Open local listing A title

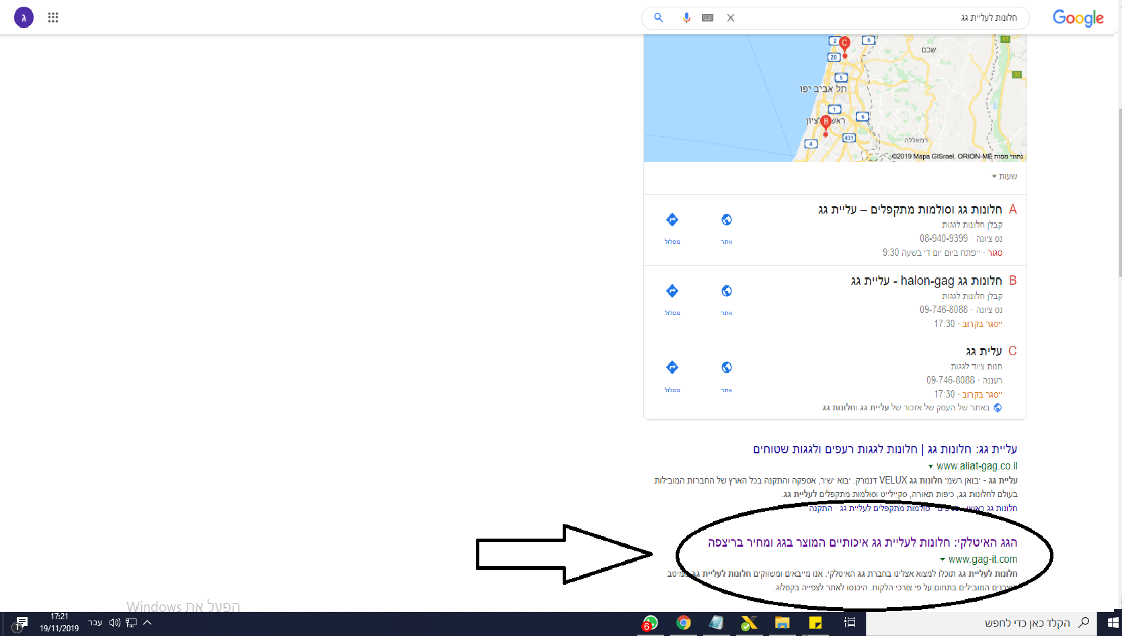pyautogui.click(x=910, y=210)
